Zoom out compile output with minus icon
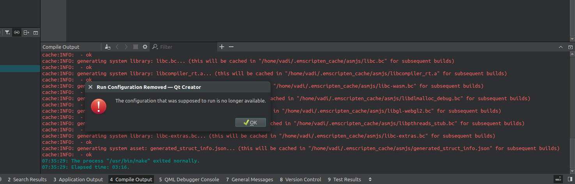 (x=231, y=47)
